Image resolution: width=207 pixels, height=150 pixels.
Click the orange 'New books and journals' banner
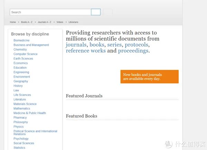coord(149,77)
